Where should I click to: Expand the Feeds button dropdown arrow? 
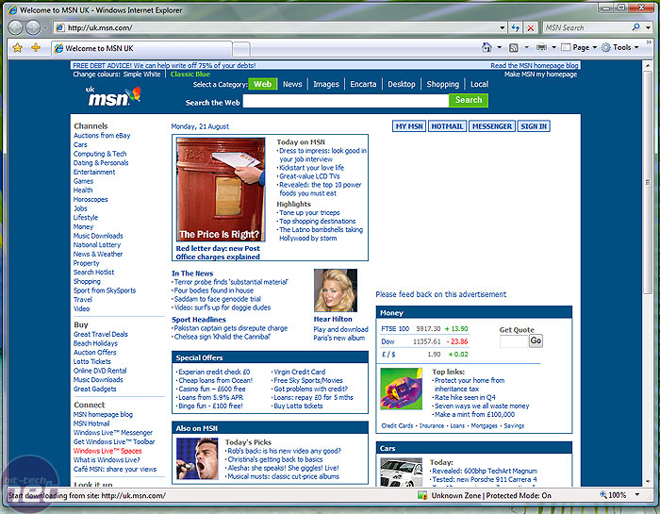coord(526,47)
